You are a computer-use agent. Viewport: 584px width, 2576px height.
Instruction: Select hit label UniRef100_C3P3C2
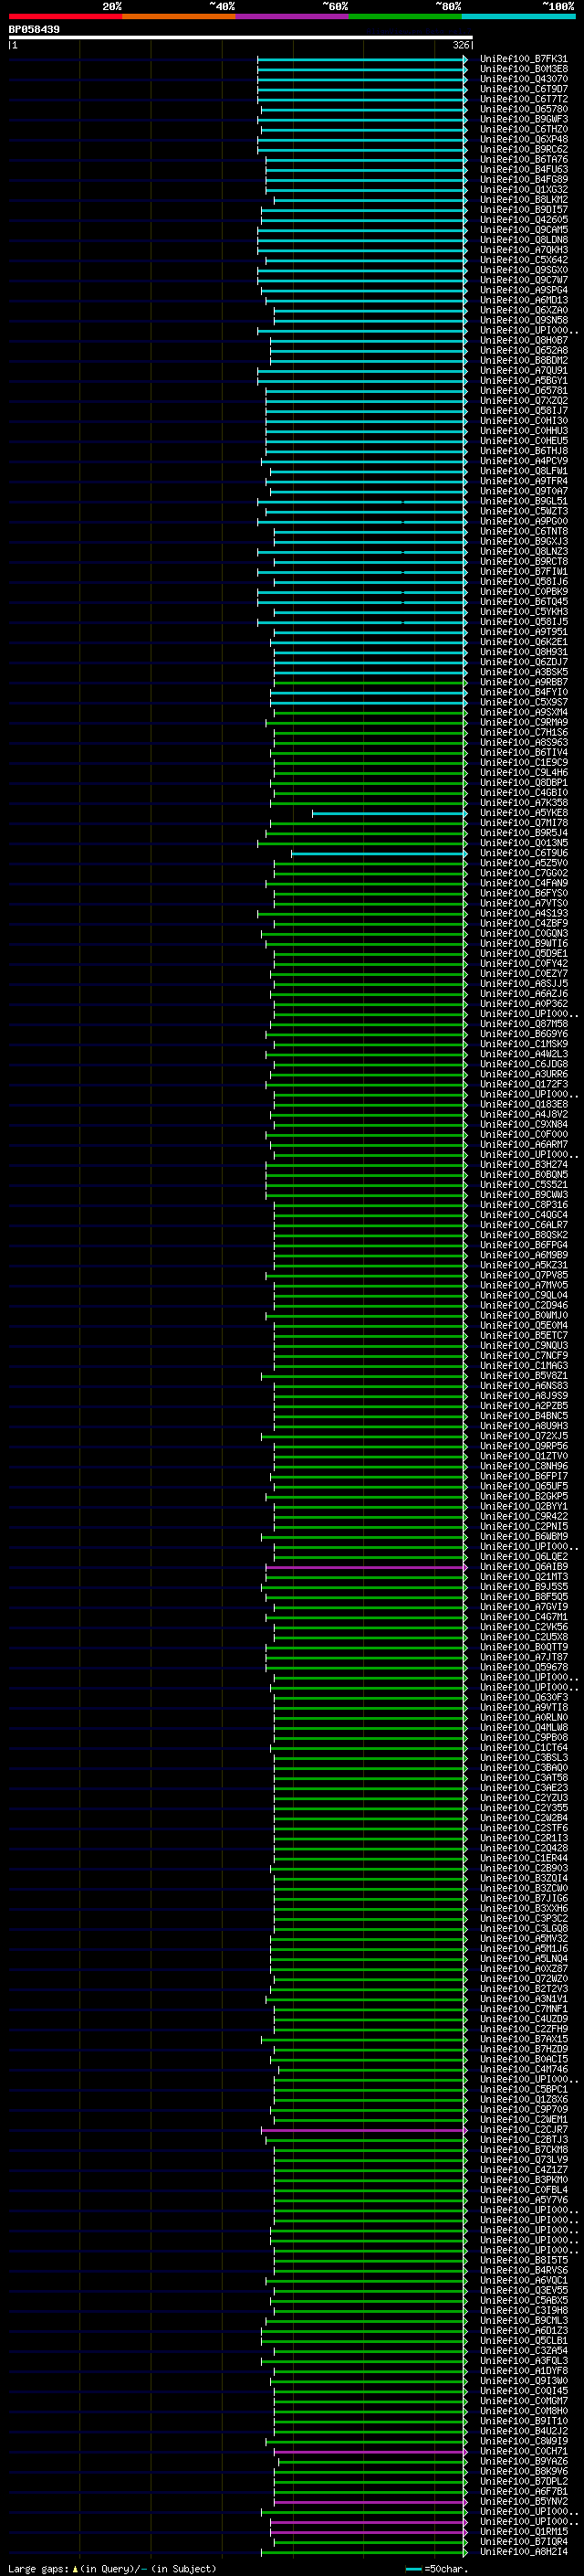[524, 1919]
